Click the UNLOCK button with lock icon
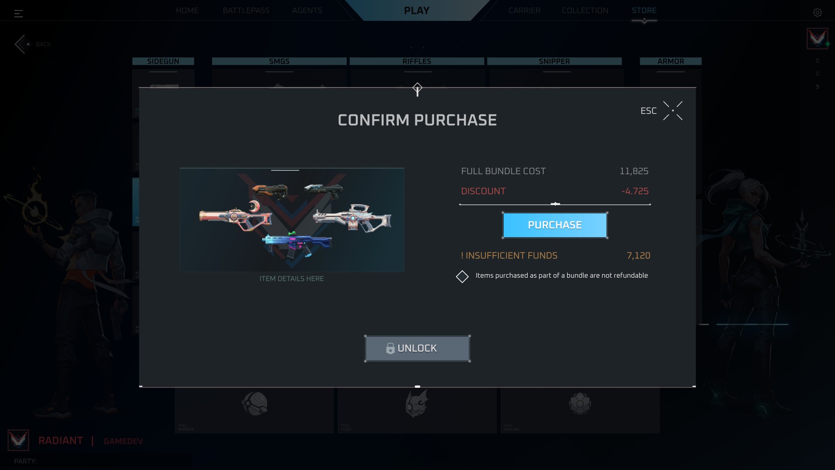 417,348
